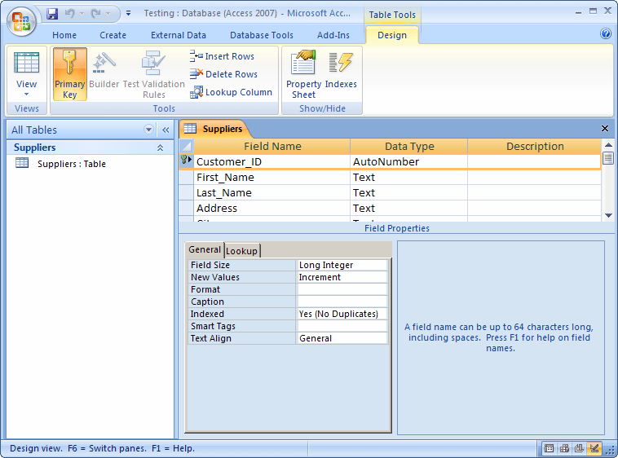Click Text data type for First_Name
618x458 pixels.
click(408, 177)
